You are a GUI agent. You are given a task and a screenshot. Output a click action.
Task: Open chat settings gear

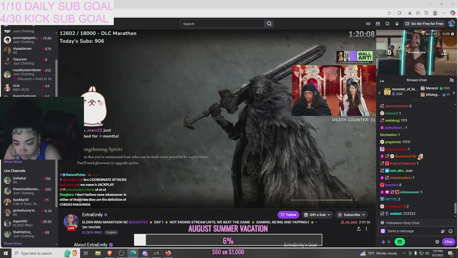coord(437,242)
